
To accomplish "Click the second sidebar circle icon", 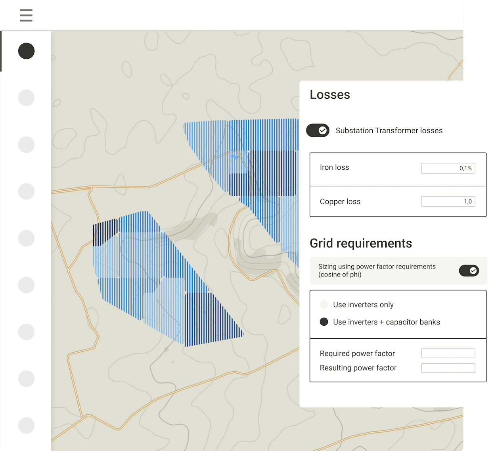I will [x=27, y=98].
